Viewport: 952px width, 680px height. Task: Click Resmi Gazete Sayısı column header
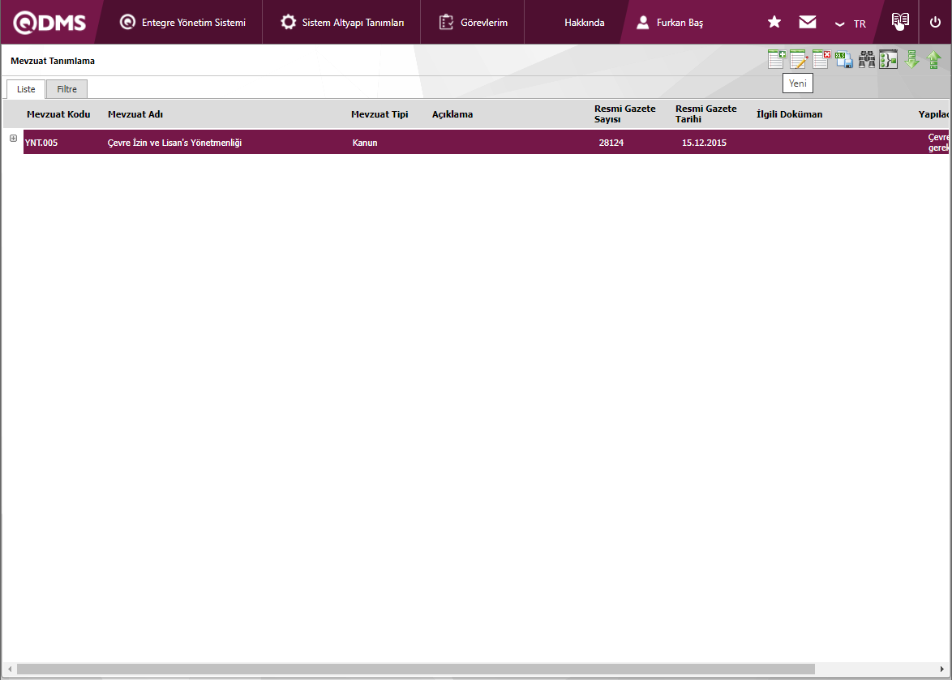pos(624,114)
